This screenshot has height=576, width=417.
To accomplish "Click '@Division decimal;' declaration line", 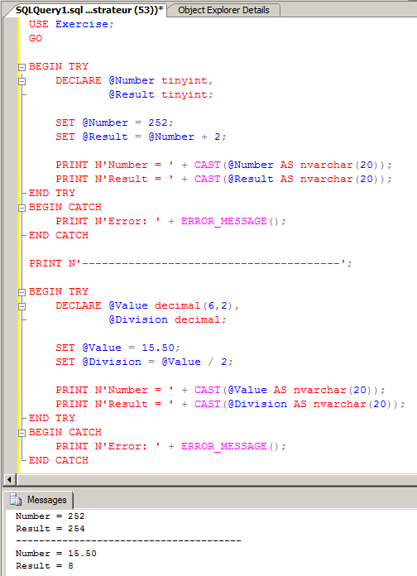I will tap(167, 319).
